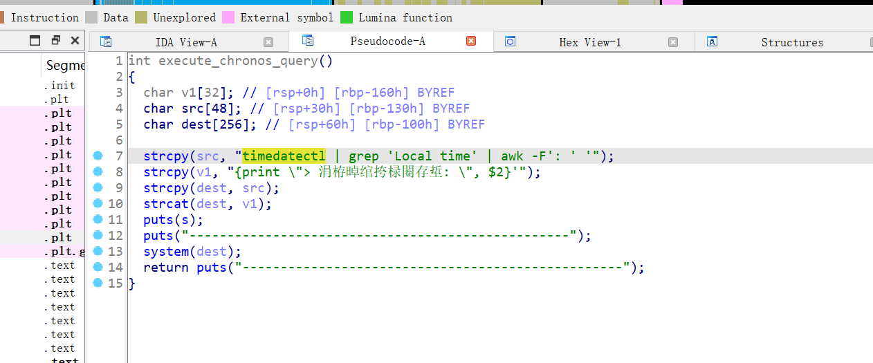Click strcpy(dest, src) on line 9
Image resolution: width=873 pixels, height=363 pixels.
tap(212, 188)
